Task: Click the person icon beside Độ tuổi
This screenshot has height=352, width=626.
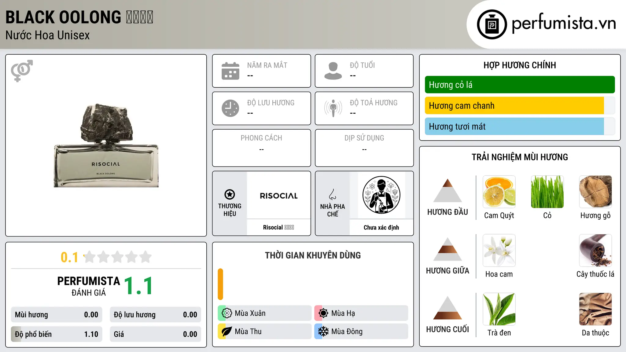Action: [333, 71]
